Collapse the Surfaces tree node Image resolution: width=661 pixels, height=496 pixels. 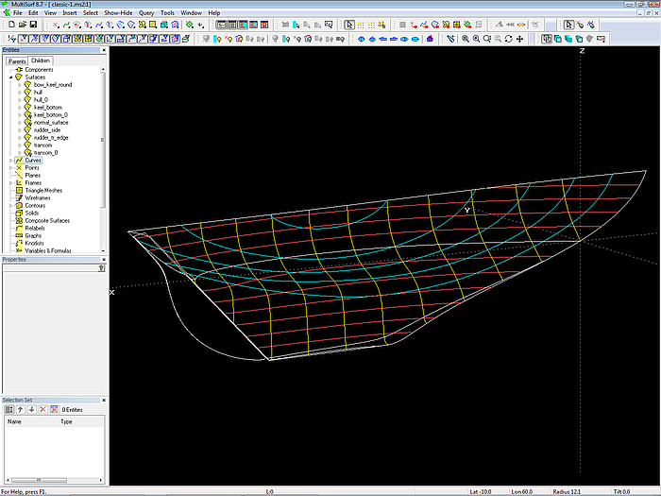[11, 77]
